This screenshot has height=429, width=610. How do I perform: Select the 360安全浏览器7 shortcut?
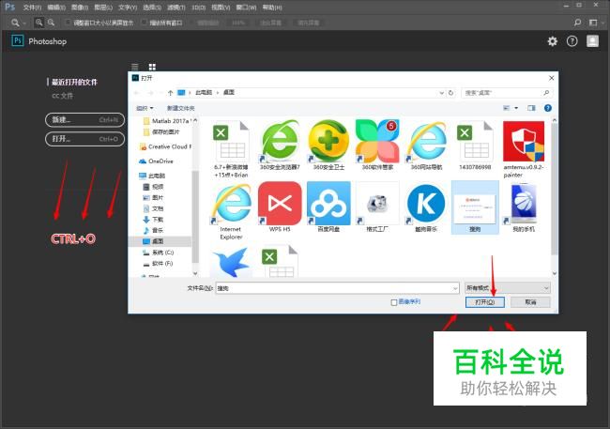(x=280, y=146)
